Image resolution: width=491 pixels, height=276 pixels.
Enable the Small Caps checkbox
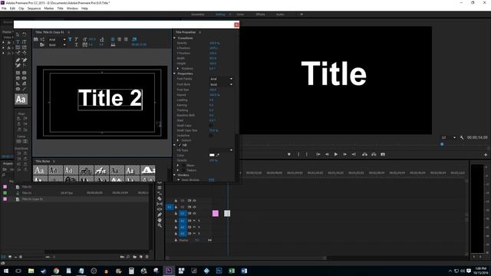[x=210, y=126]
